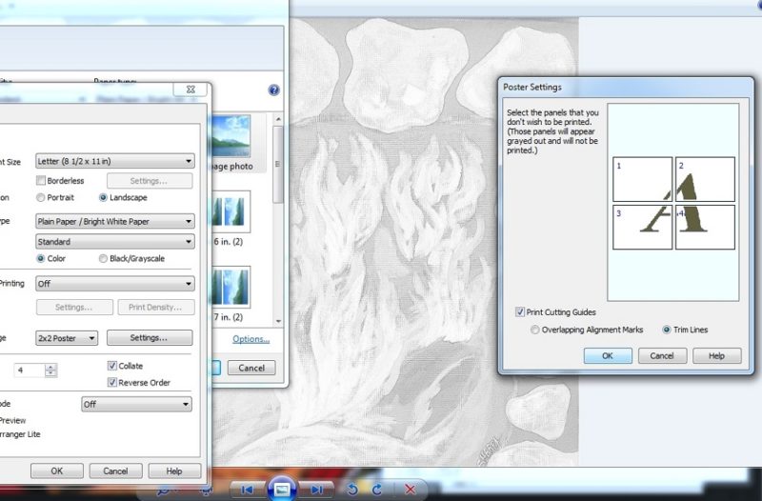
Task: Toggle the Borderless checkbox
Action: (x=41, y=180)
